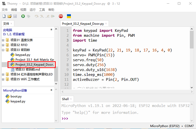Expand the 项目31 温度仪表 folder
Image resolution: width=196 pixels, height=129 pixels.
tap(3, 40)
